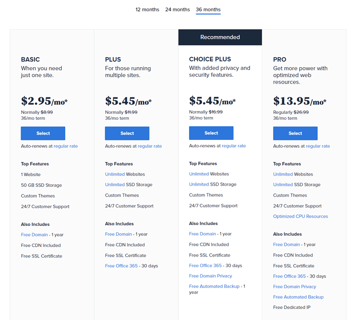
Task: Select the PLUS hosting plan
Action: click(x=127, y=133)
